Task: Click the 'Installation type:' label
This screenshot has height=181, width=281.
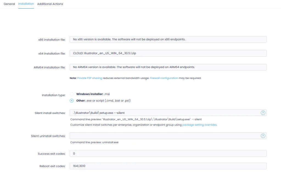Action: pos(54,95)
